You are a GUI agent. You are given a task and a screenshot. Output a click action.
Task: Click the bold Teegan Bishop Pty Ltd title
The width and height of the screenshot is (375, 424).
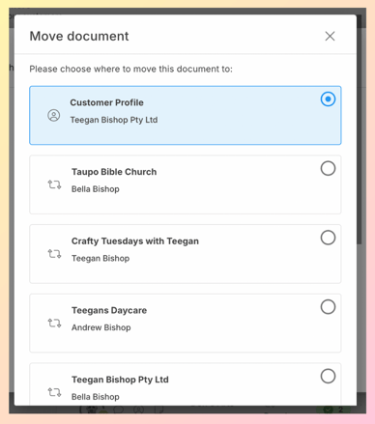click(120, 380)
